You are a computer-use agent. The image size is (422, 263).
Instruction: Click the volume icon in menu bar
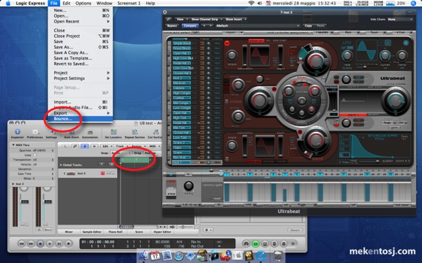pos(260,3)
